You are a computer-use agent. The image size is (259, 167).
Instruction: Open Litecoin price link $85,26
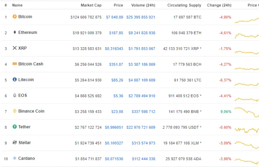pos(117,80)
